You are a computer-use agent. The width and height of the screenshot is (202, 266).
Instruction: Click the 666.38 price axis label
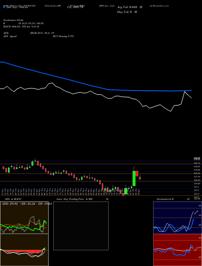point(198,163)
